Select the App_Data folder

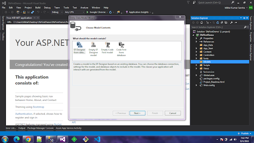pyautogui.click(x=208, y=45)
